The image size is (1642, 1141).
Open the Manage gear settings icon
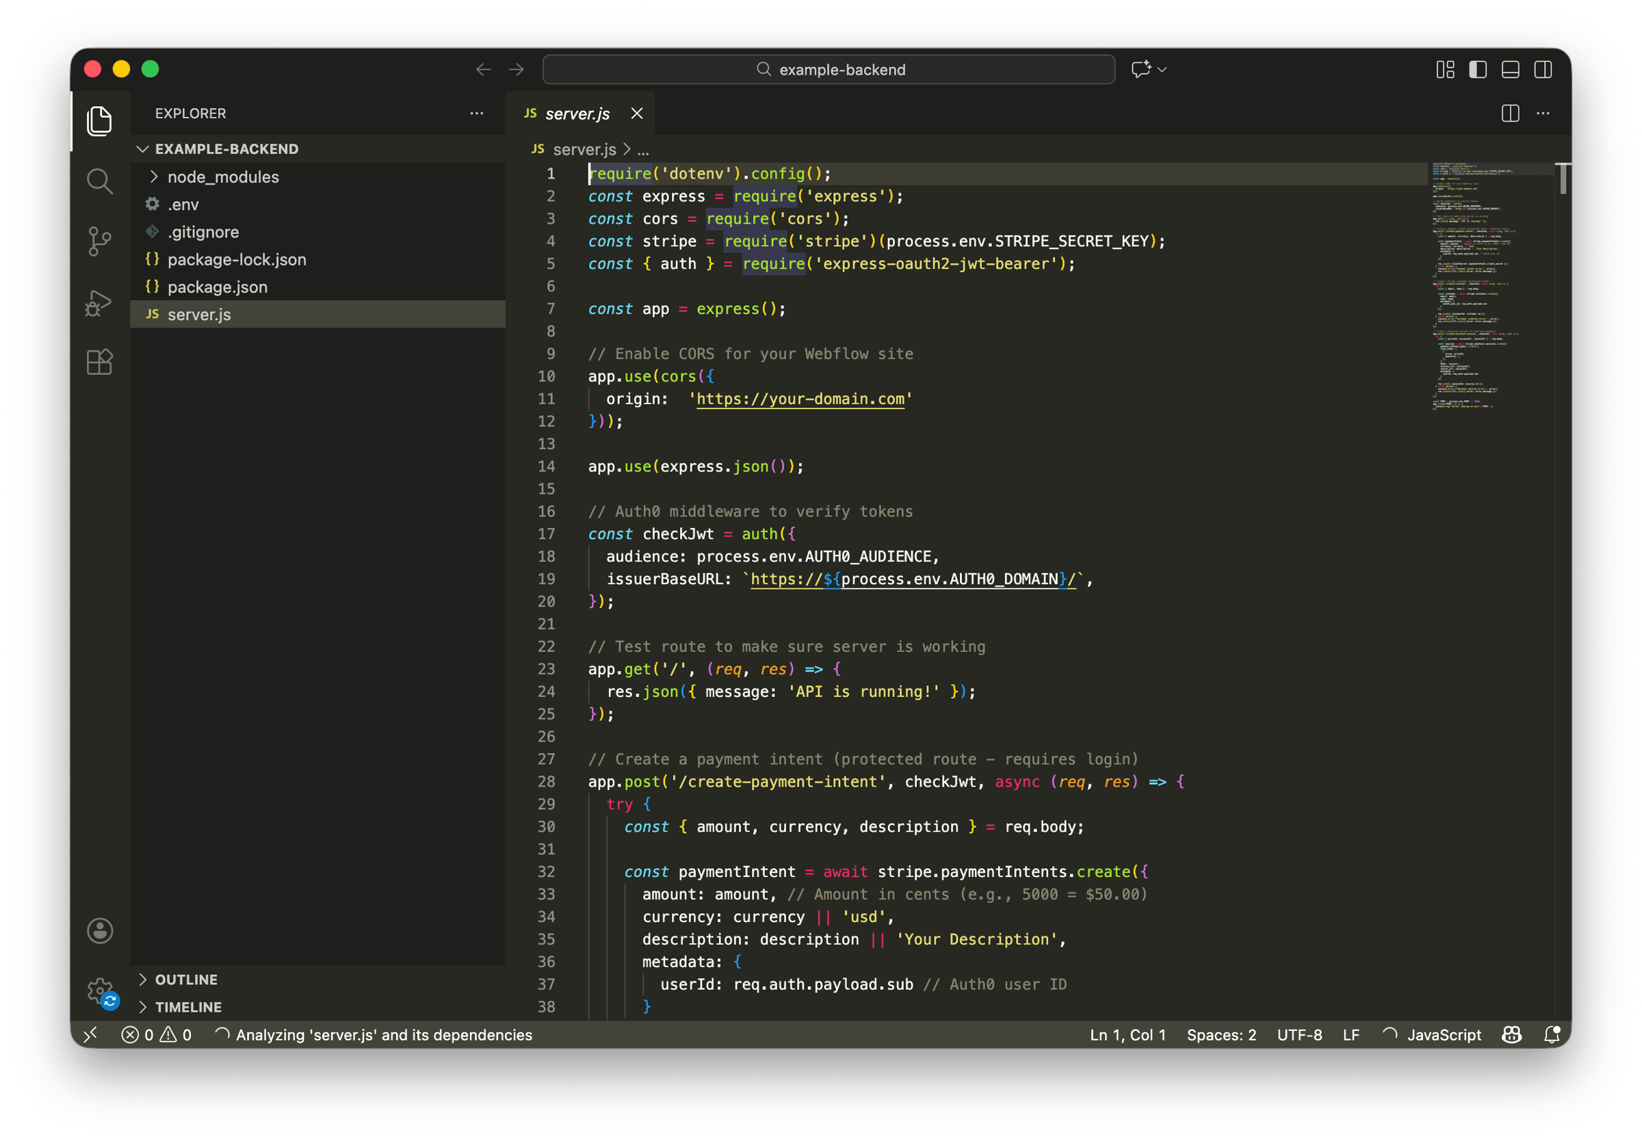(x=100, y=991)
